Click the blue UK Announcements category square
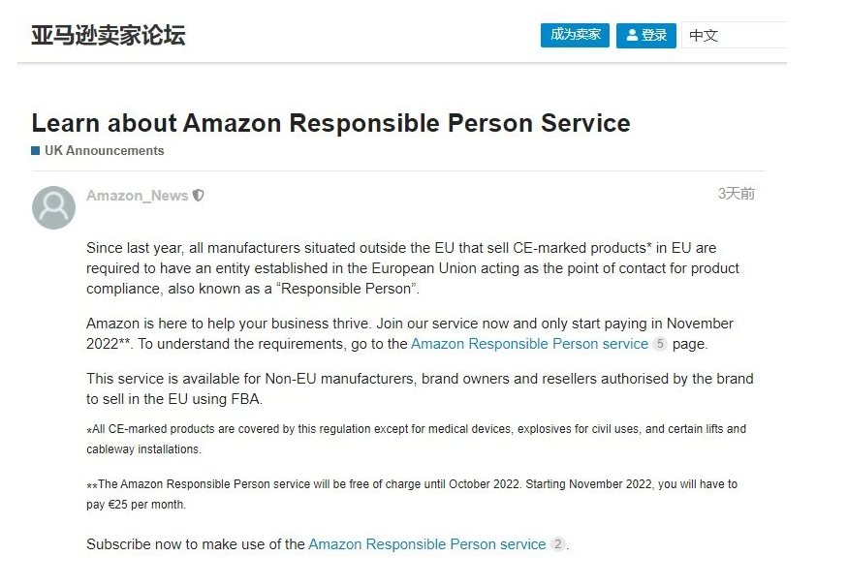Screen dimensions: 848x587 click(x=36, y=151)
